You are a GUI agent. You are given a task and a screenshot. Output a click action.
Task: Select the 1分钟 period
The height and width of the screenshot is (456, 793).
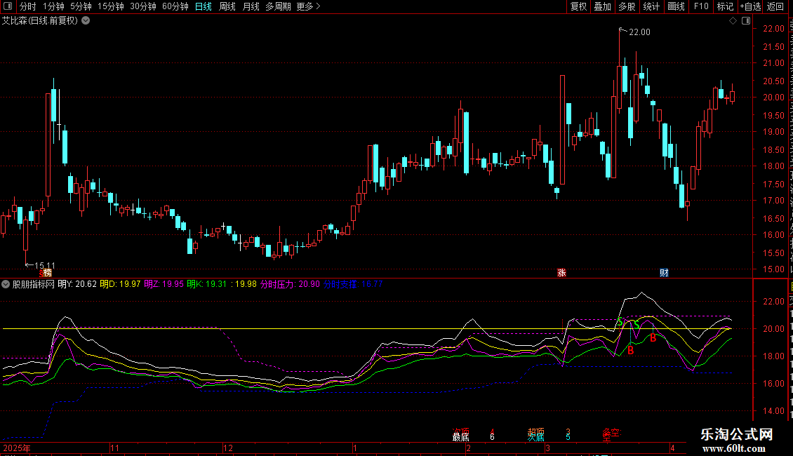tap(53, 6)
